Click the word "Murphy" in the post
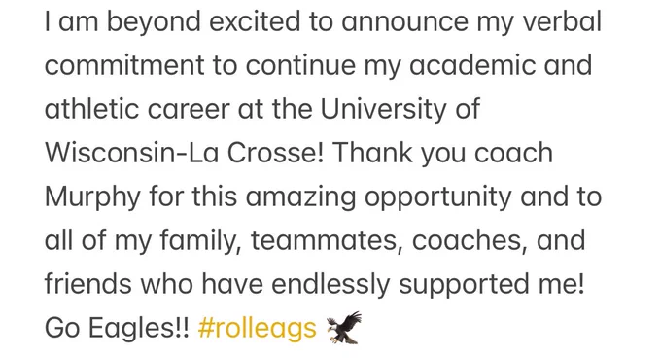 (92, 197)
